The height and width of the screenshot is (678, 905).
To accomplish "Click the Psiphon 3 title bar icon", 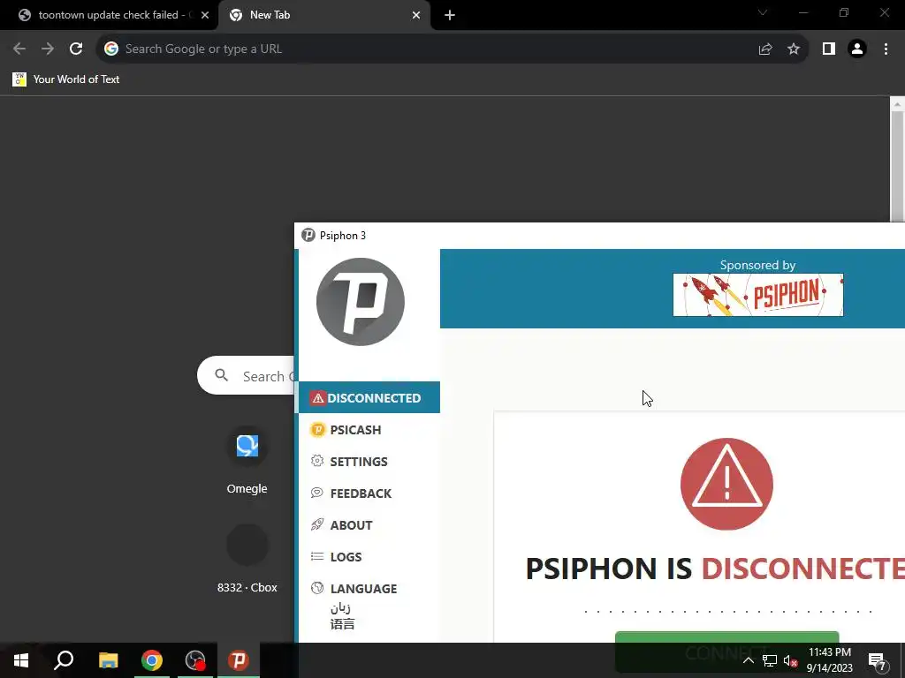I will point(308,235).
